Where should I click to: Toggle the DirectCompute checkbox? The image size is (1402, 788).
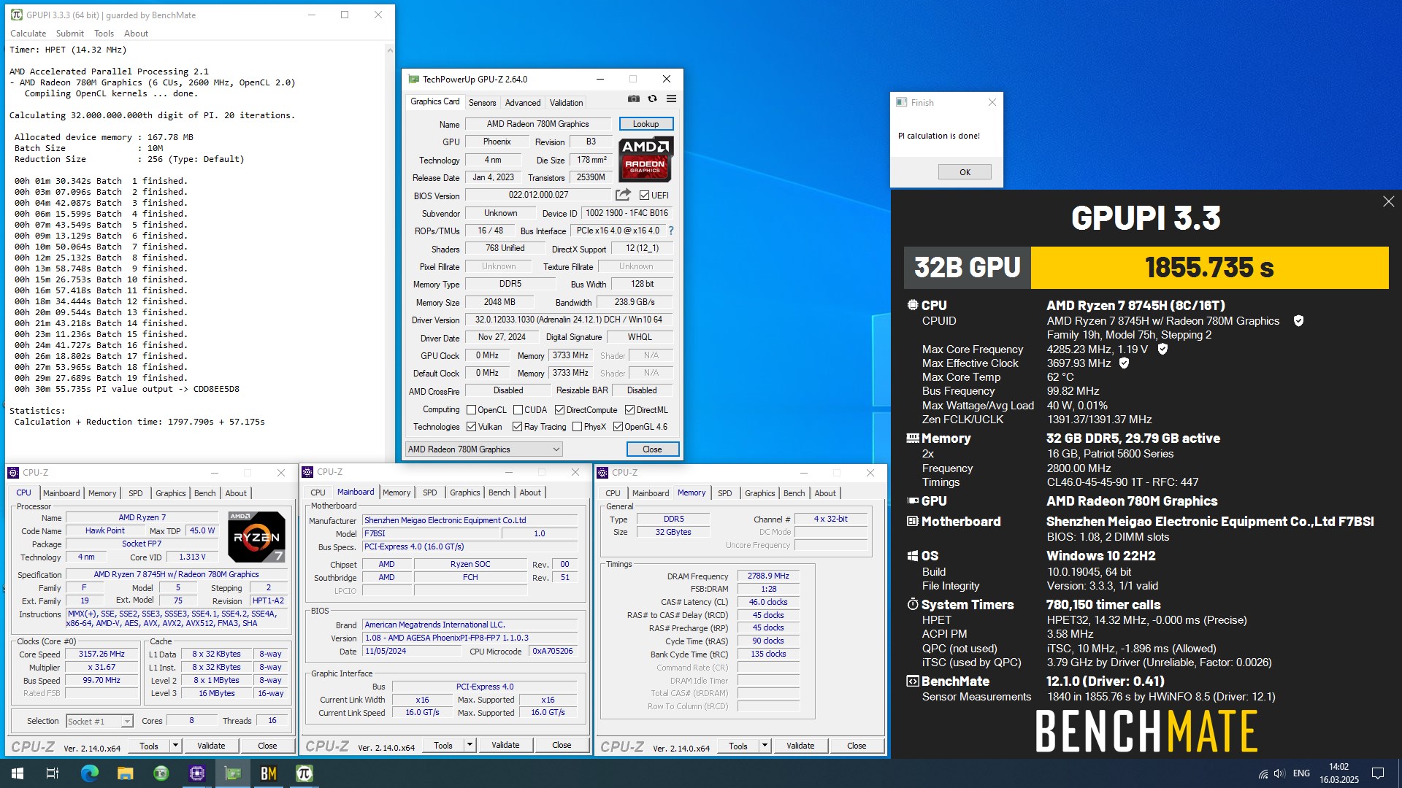559,410
